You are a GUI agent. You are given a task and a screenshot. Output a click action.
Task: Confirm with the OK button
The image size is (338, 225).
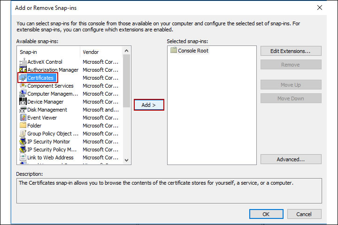click(266, 214)
